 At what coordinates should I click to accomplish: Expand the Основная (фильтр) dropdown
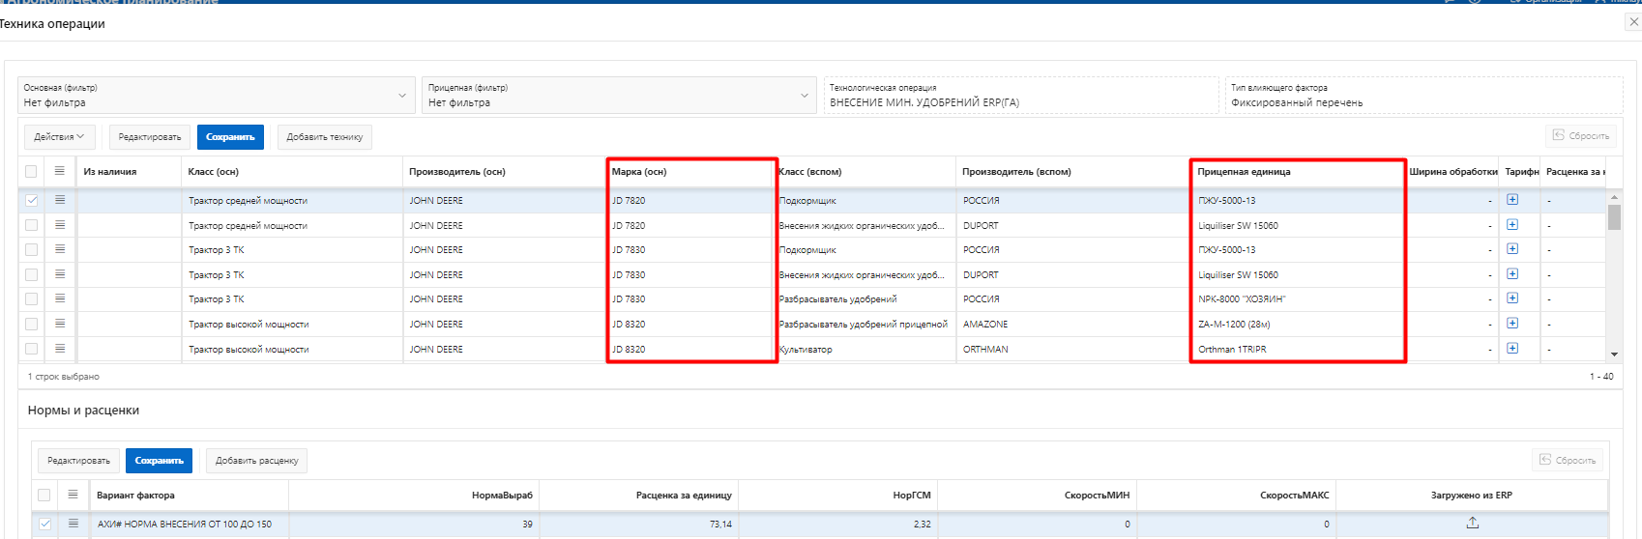pos(402,96)
